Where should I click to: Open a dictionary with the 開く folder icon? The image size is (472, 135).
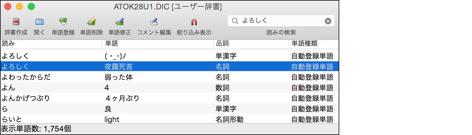point(39,22)
